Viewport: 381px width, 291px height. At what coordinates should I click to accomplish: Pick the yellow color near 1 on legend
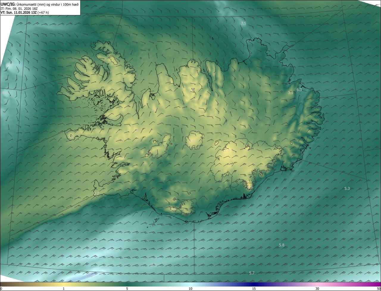pyautogui.click(x=64, y=284)
